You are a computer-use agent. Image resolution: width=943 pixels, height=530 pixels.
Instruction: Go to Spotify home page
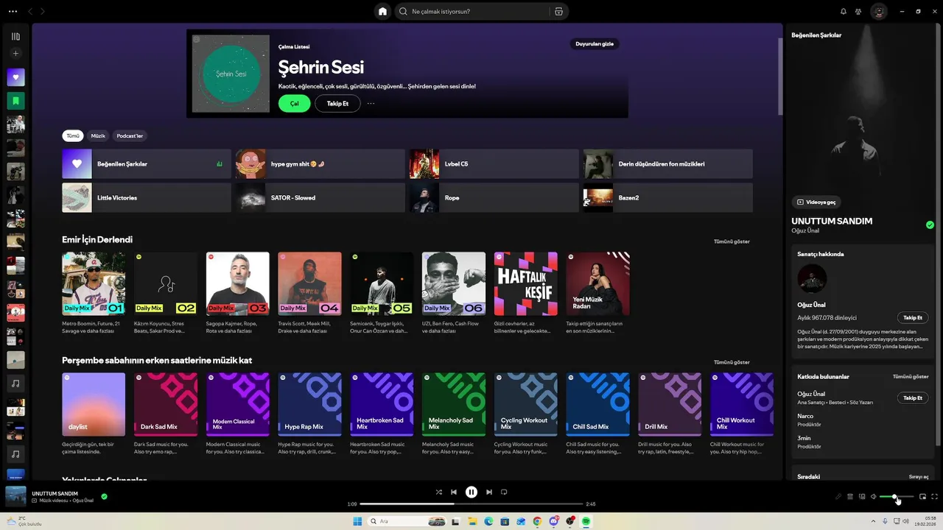[382, 11]
